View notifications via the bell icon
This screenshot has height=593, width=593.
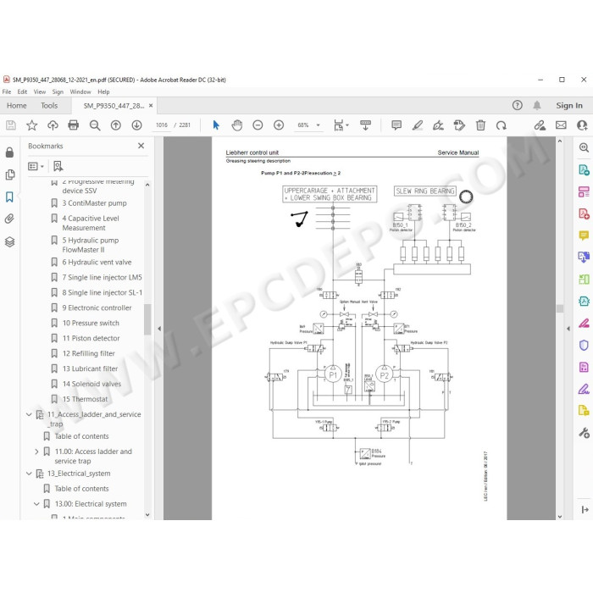(537, 105)
